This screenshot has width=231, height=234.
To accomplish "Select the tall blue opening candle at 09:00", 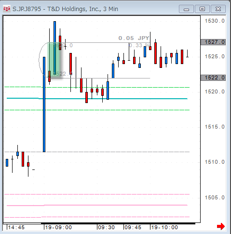I will tap(44, 104).
